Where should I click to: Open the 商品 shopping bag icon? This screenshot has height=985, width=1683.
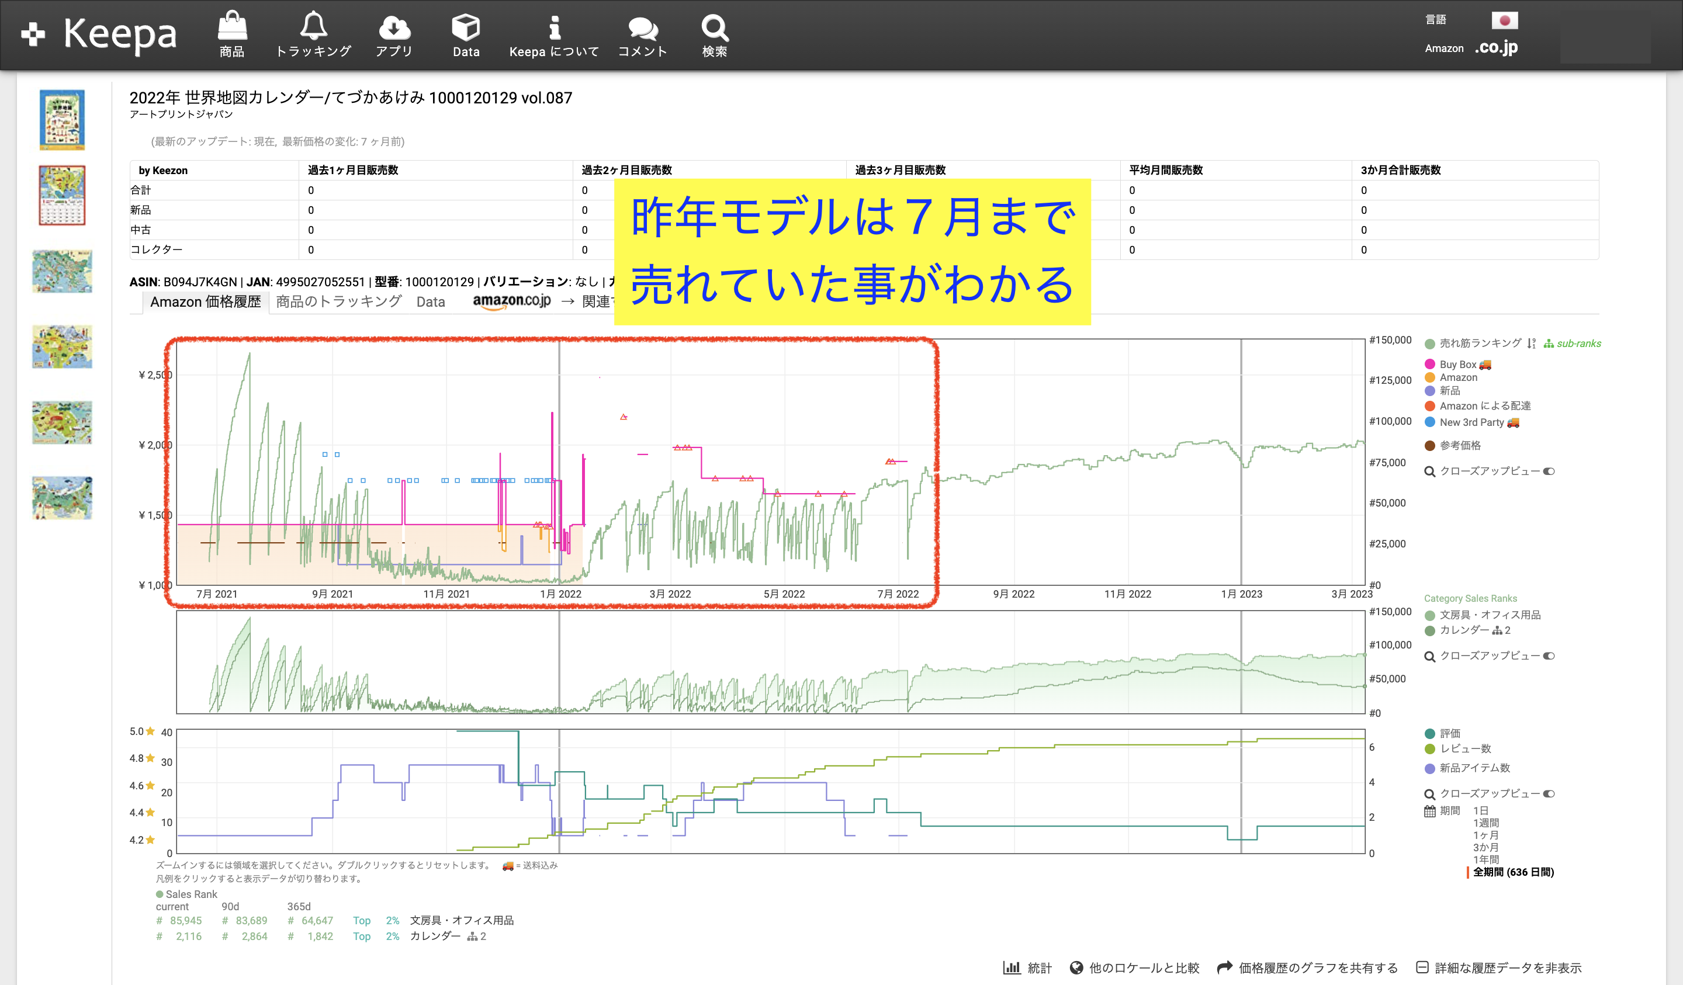pyautogui.click(x=232, y=27)
